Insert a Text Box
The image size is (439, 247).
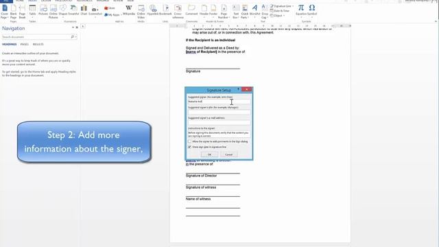(x=236, y=12)
